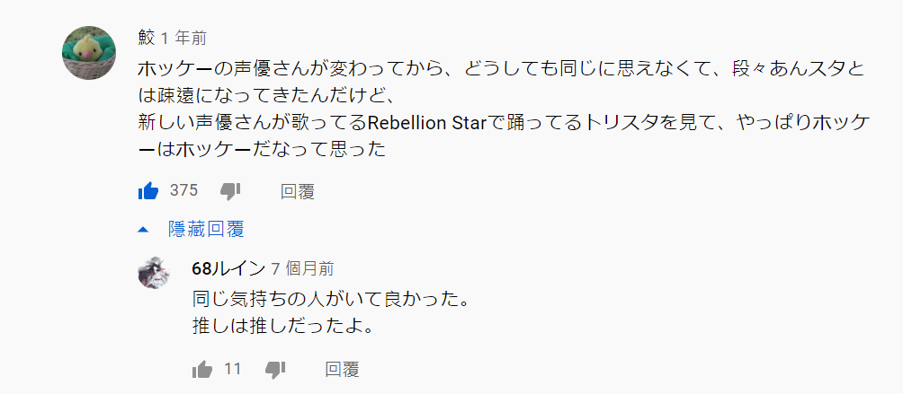Dislike the comment by 鮫
Viewport: 903px width, 394px height.
pos(230,191)
